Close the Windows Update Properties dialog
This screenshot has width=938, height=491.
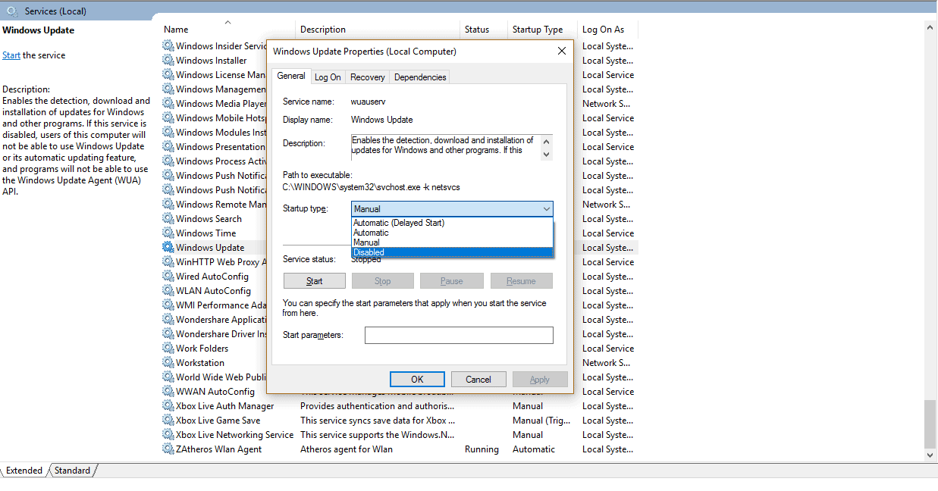coord(562,52)
